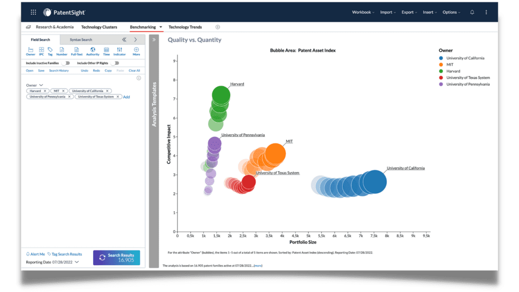The height and width of the screenshot is (292, 519).
Task: Switch to Technology Clusters tab
Action: point(99,27)
